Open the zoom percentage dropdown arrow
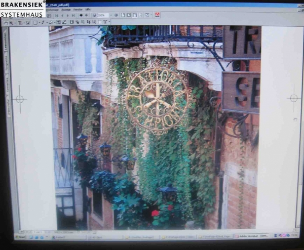The height and width of the screenshot is (250, 304). tap(111, 15)
